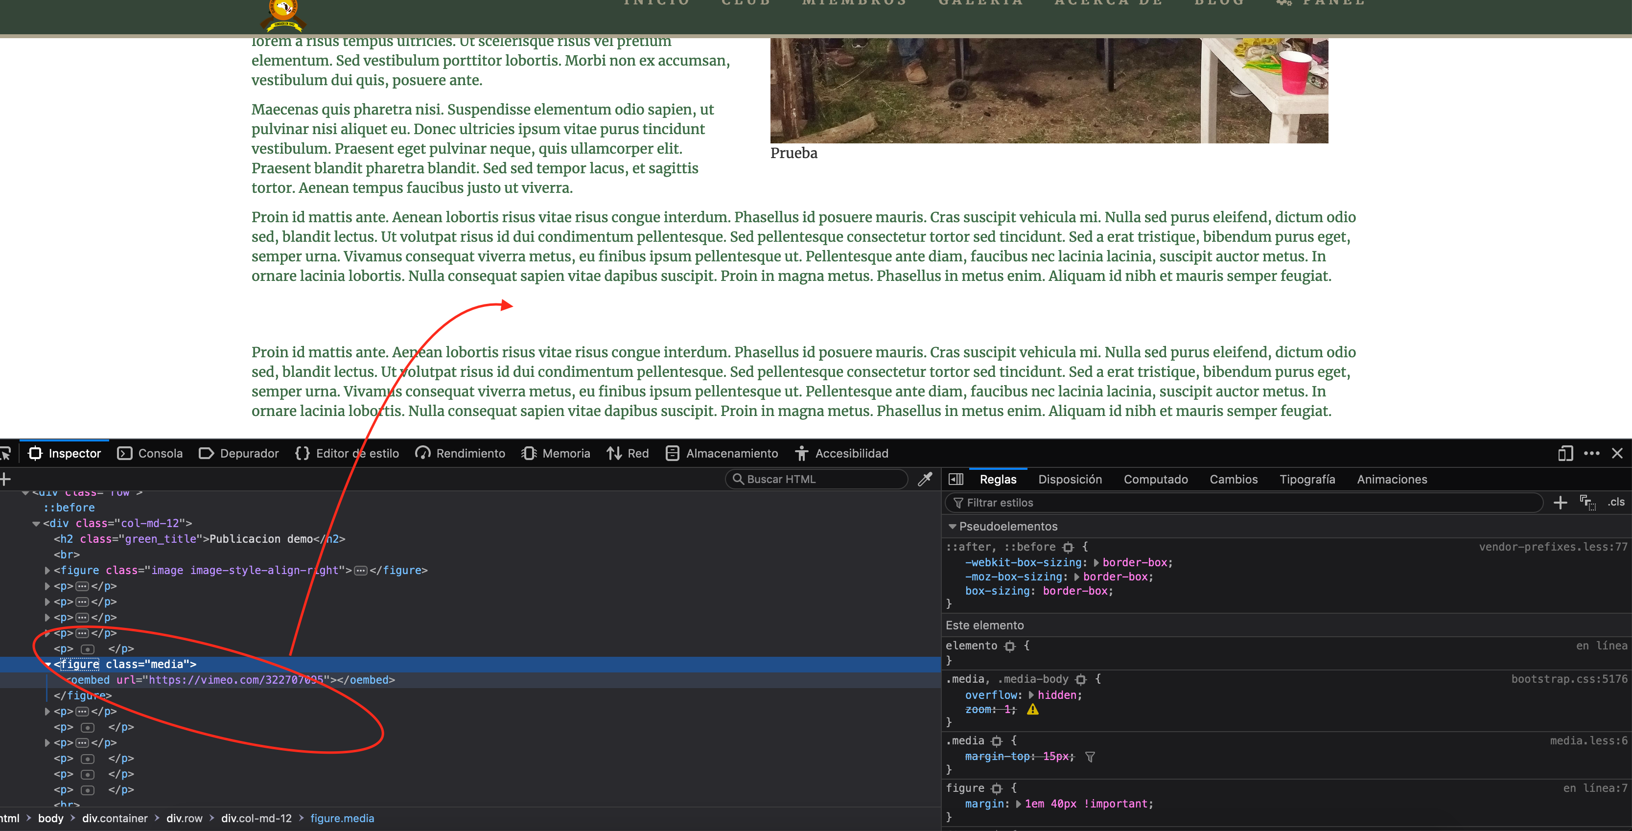Expand figure image-style-align-right node

click(x=47, y=571)
